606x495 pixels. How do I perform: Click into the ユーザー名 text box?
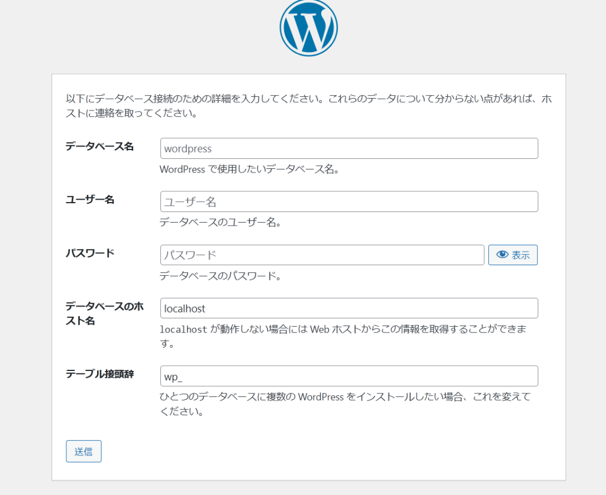coord(349,202)
